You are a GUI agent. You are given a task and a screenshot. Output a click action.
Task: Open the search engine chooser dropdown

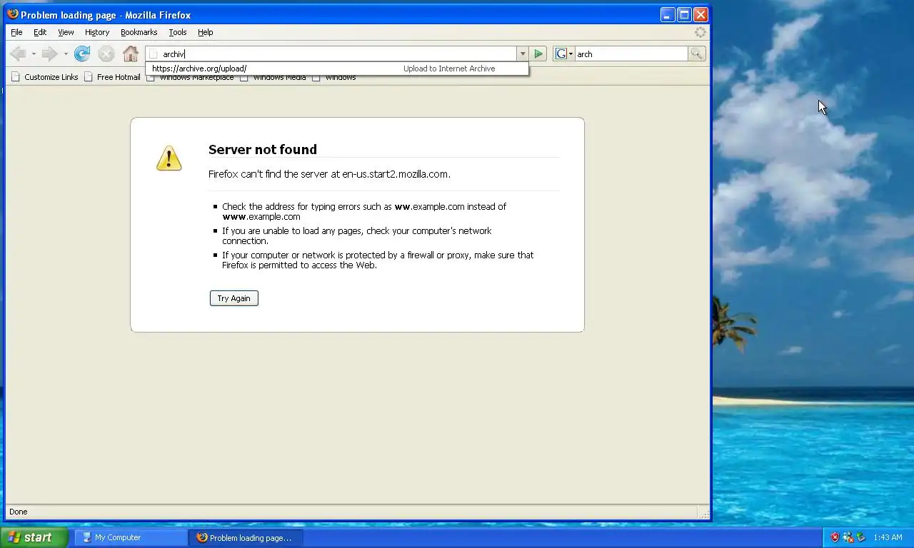tap(571, 54)
